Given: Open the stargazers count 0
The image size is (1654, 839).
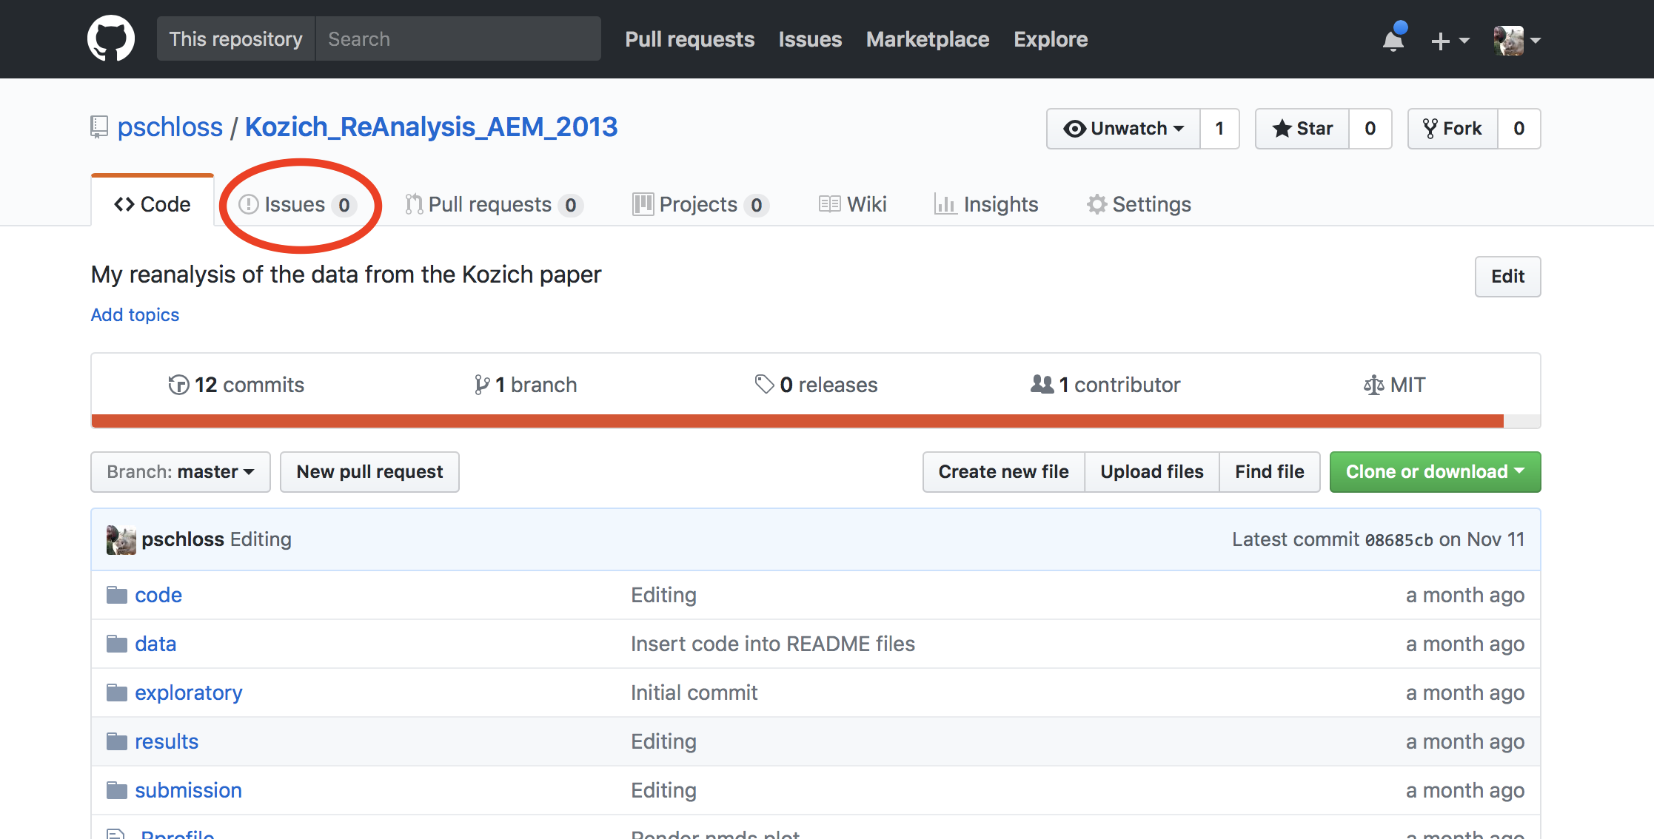Looking at the screenshot, I should 1370,129.
